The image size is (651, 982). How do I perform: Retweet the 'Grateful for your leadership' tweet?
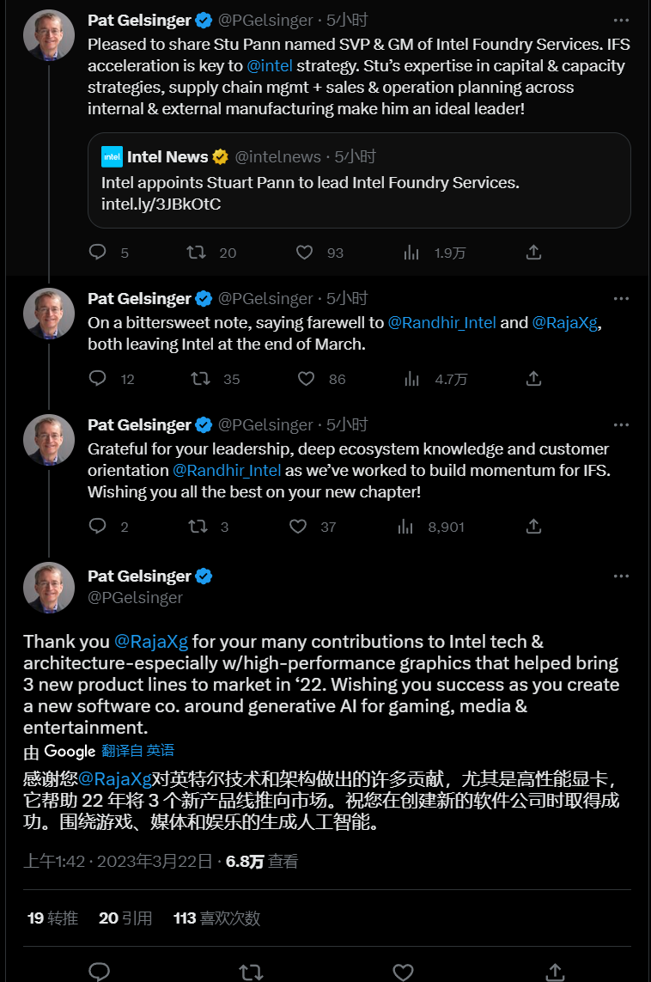point(197,527)
